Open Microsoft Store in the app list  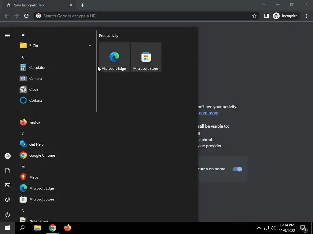tap(55, 199)
